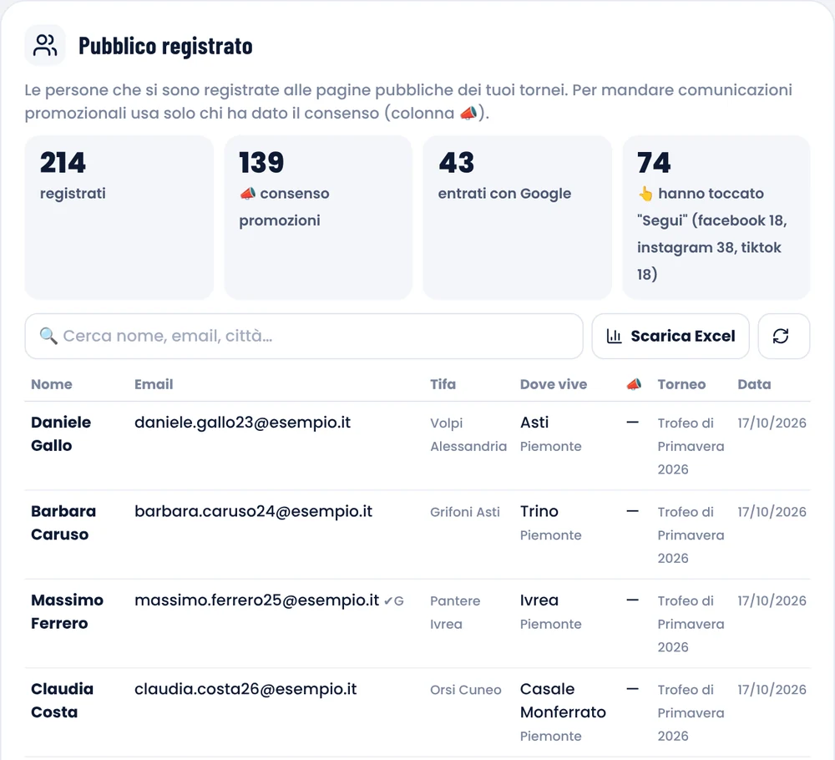Select the 74 hanno toccato Segui card

716,217
